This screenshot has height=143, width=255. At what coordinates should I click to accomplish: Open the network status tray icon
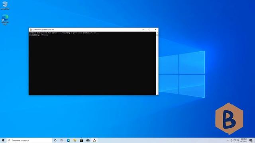(235, 140)
